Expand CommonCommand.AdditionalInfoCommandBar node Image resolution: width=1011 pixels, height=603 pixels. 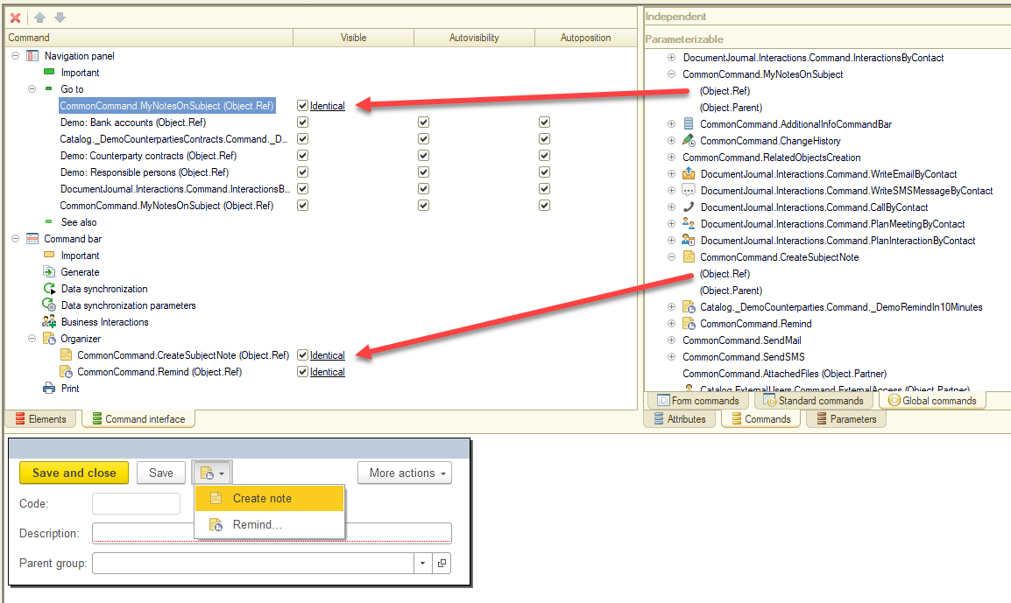pyautogui.click(x=671, y=124)
